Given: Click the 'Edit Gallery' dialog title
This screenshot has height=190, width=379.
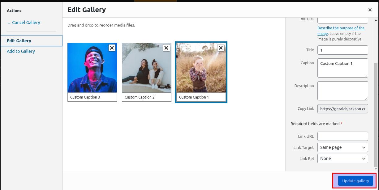Looking at the screenshot, I should click(87, 10).
